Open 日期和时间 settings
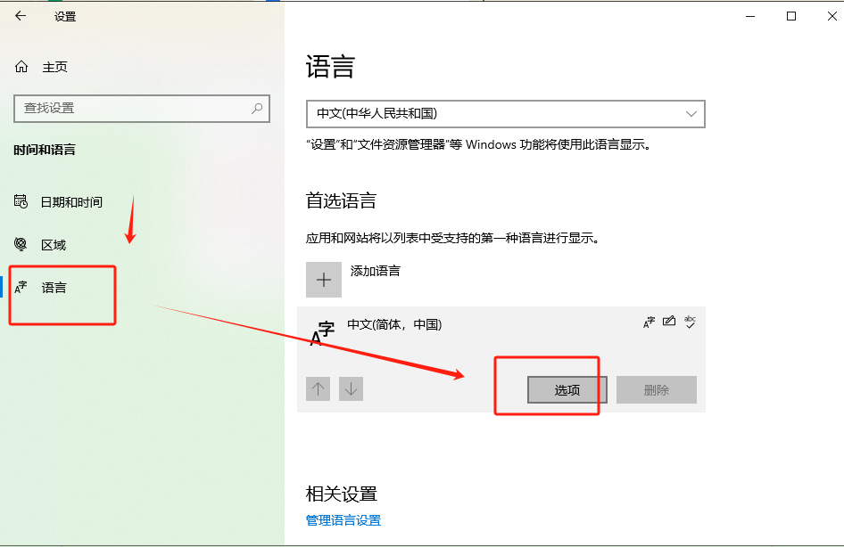844x547 pixels. [x=71, y=202]
